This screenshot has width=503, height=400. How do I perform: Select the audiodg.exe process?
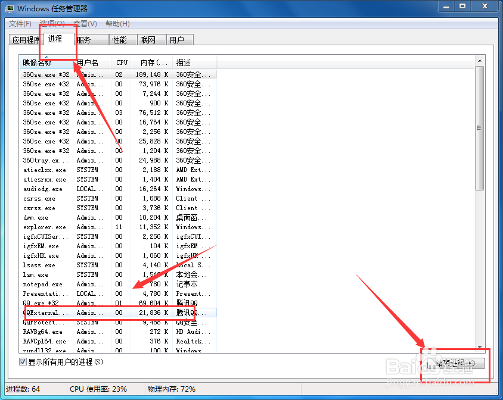click(x=118, y=189)
